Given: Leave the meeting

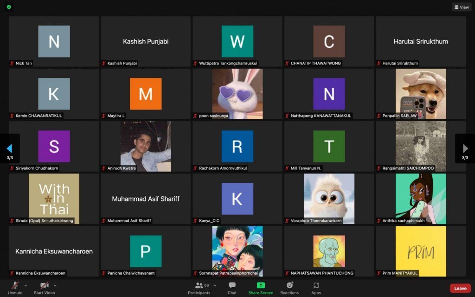Looking at the screenshot, I should coord(460,288).
